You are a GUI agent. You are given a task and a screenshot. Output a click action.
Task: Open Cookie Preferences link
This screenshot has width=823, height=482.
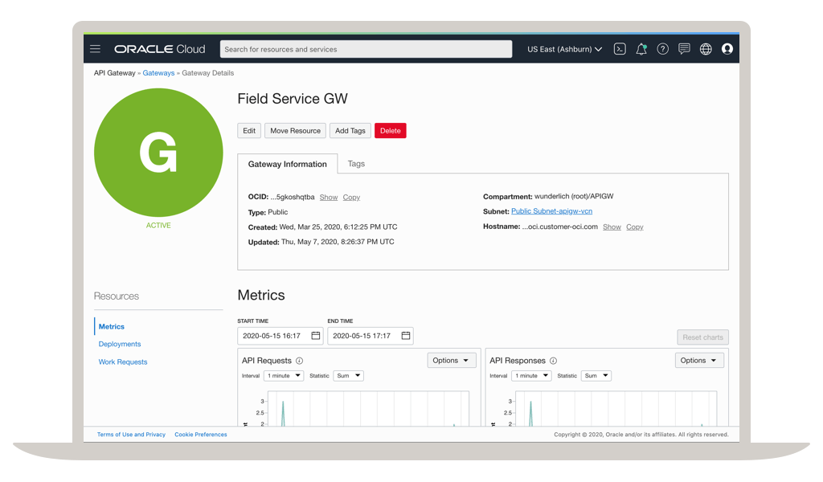pos(201,435)
